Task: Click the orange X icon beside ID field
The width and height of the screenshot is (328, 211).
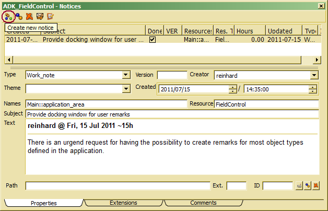Action: point(315,185)
